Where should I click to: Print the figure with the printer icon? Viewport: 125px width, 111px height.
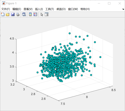click(x=18, y=14)
